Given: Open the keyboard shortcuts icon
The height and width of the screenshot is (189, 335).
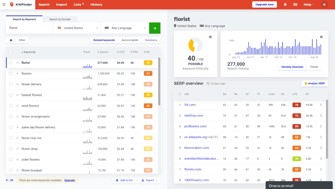Looking at the screenshot, I should [295, 5].
